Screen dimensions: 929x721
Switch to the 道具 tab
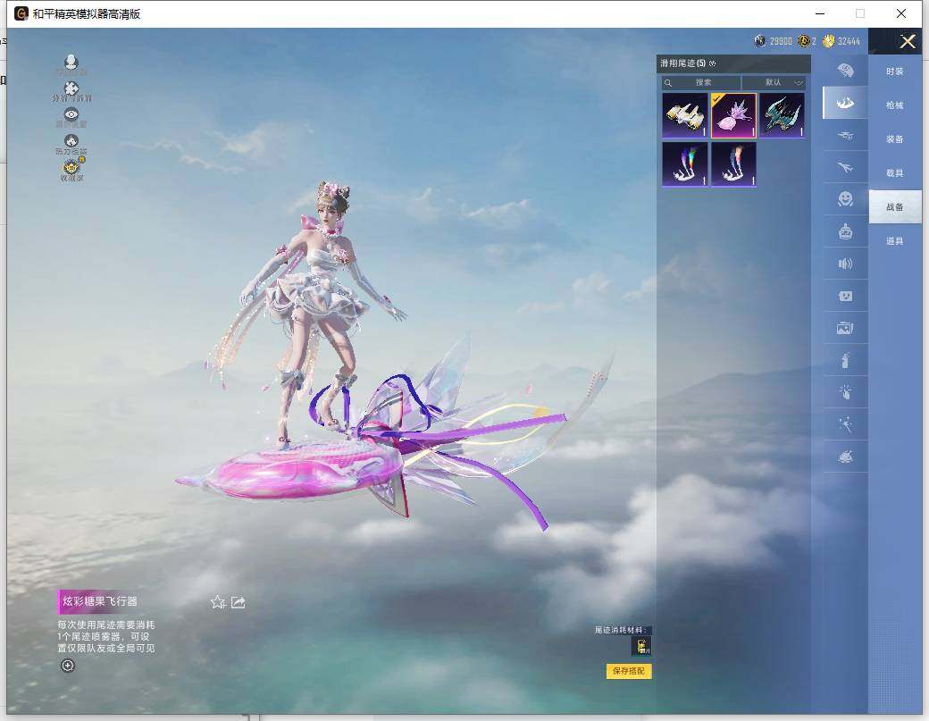coord(895,241)
